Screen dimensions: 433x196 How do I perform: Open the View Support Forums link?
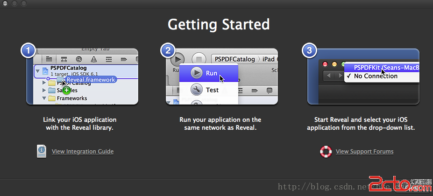point(364,152)
